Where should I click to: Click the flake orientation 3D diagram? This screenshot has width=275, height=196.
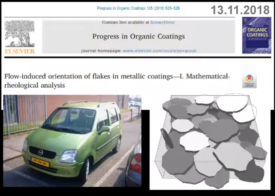(x=210, y=141)
